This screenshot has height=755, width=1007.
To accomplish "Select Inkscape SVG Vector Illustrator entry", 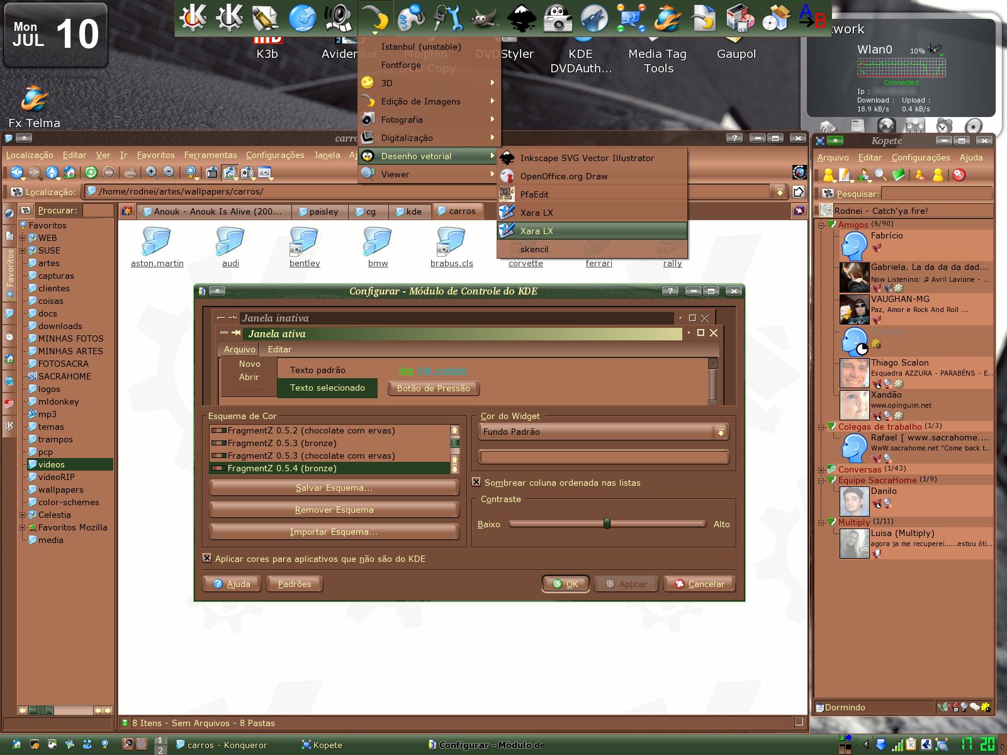I will (592, 158).
